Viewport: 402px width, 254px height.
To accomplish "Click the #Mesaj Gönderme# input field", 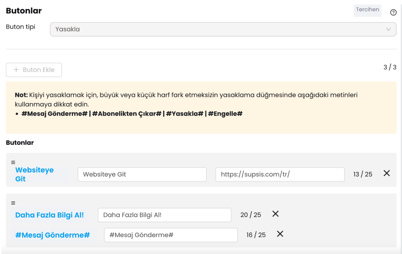I will [x=171, y=235].
